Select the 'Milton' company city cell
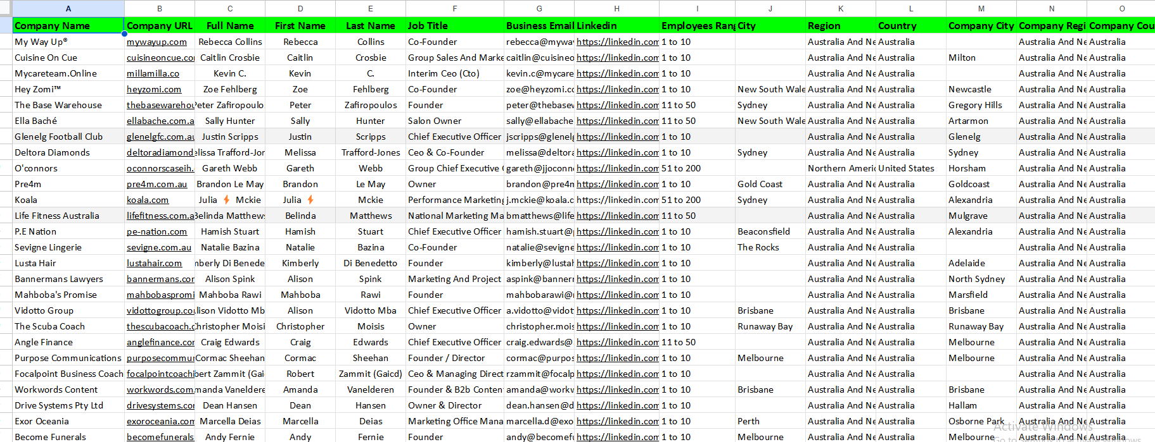This screenshot has height=442, width=1155. pos(981,58)
